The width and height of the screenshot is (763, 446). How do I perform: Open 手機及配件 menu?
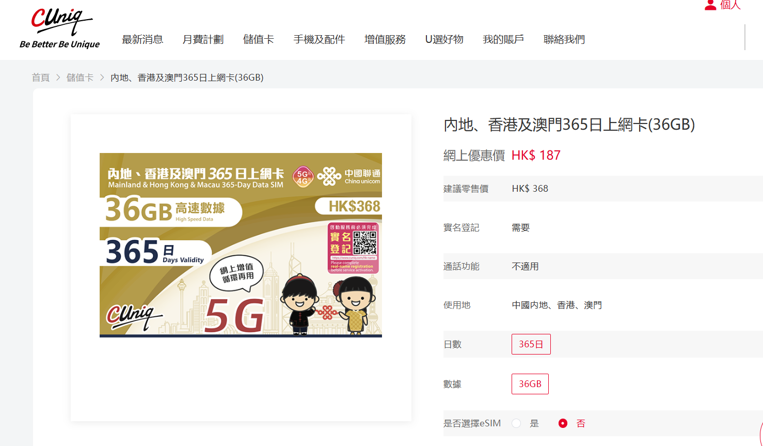click(319, 39)
